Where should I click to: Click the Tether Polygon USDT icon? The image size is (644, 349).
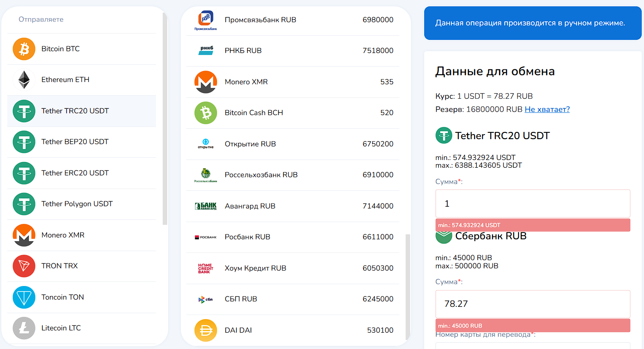24,204
